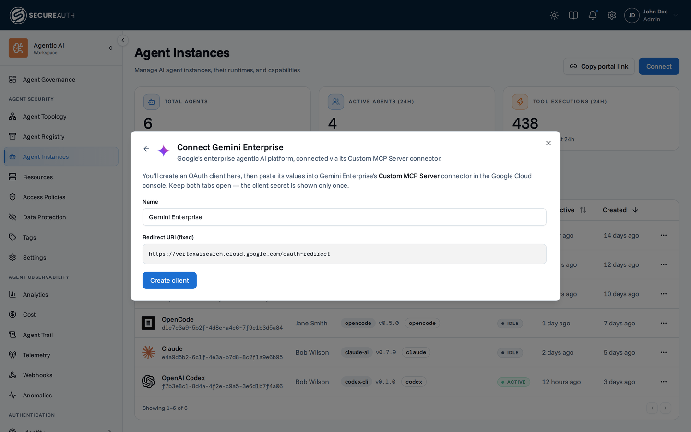
Task: Click the OpenAI Codex agent name
Action: (183, 378)
